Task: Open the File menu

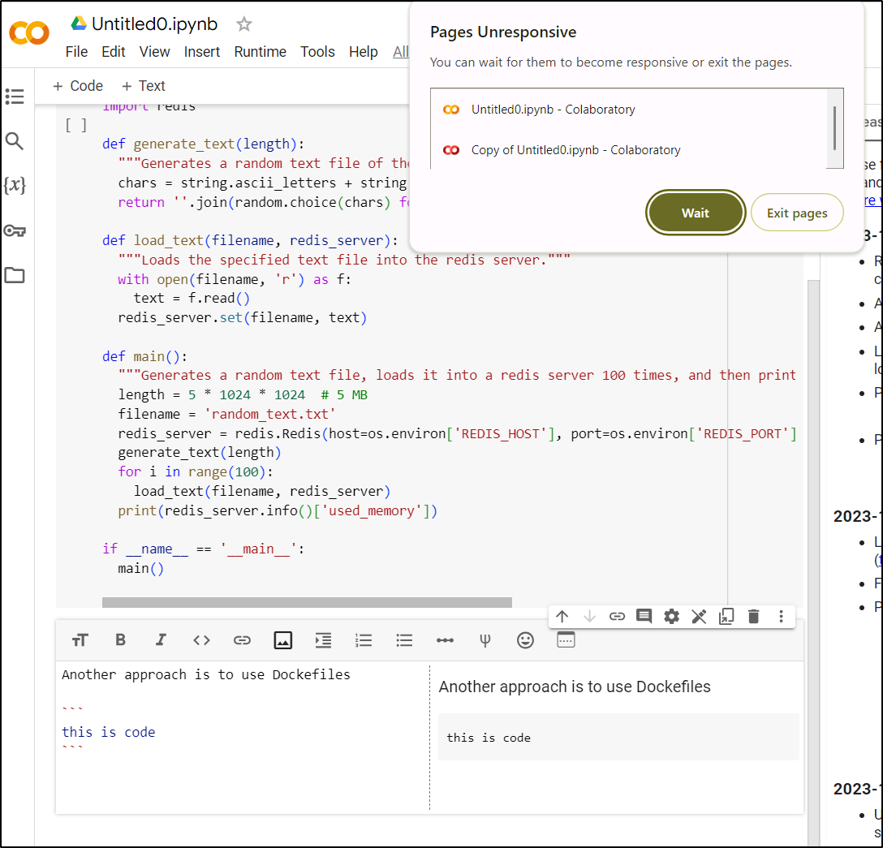Action: 76,52
